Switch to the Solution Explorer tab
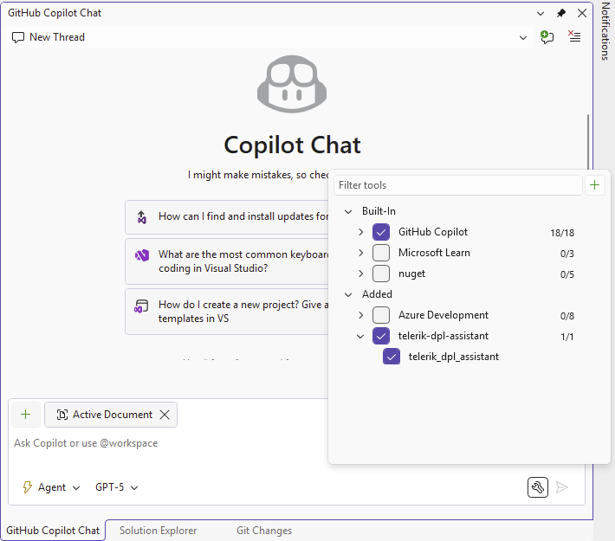Viewport: 615px width, 541px height. pos(158,531)
